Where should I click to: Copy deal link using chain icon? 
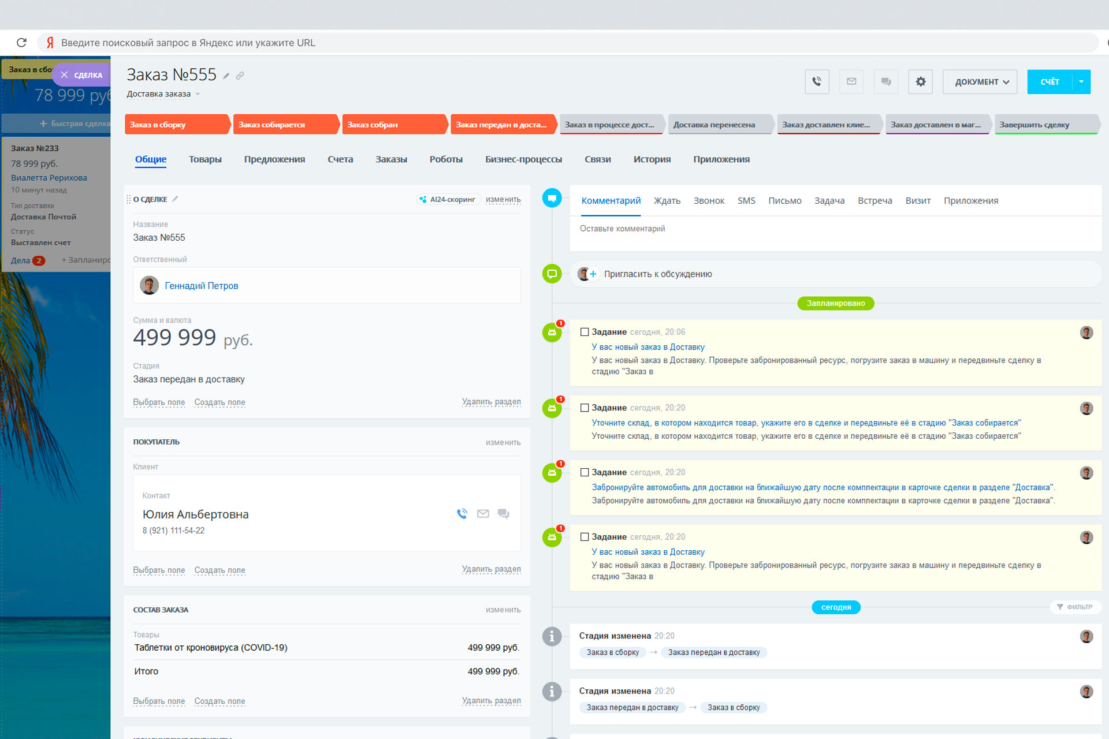[x=240, y=76]
